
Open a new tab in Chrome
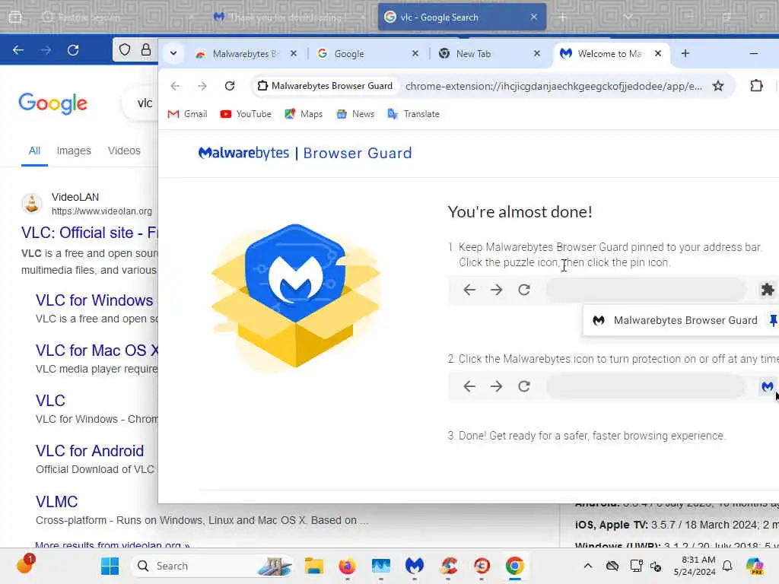[x=685, y=53]
